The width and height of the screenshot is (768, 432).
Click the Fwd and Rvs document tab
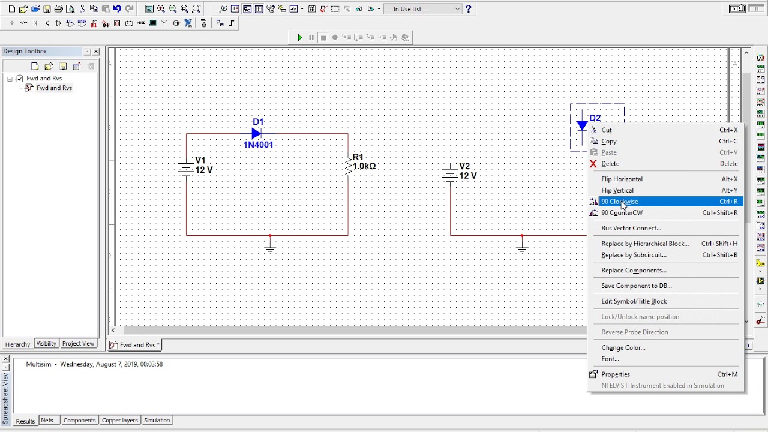pyautogui.click(x=134, y=345)
